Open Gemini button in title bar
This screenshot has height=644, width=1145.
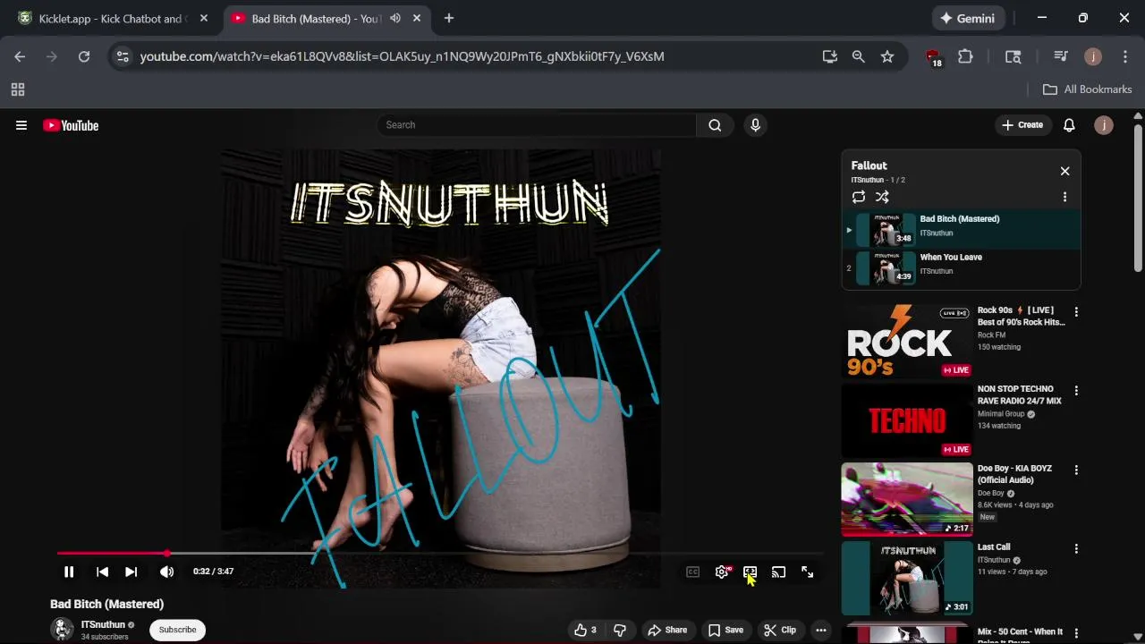coord(967,18)
